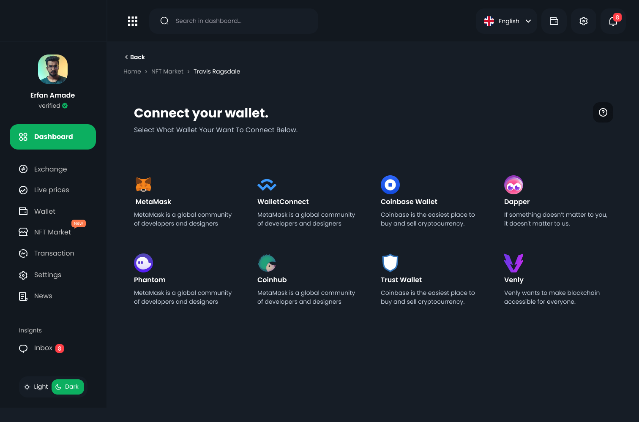
Task: Open the wallet icon in top bar
Action: click(554, 21)
